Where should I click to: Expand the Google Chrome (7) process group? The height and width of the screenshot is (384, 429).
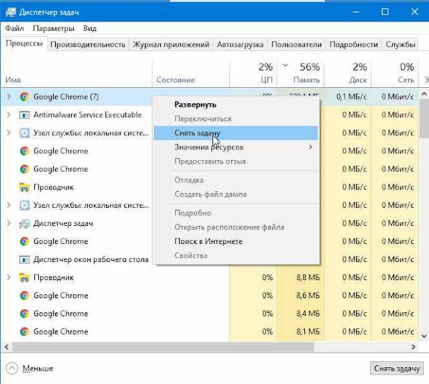coord(9,97)
